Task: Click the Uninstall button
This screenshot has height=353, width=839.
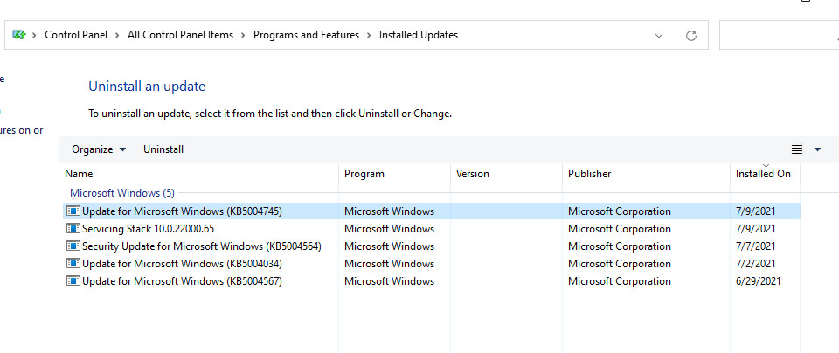Action: click(163, 149)
